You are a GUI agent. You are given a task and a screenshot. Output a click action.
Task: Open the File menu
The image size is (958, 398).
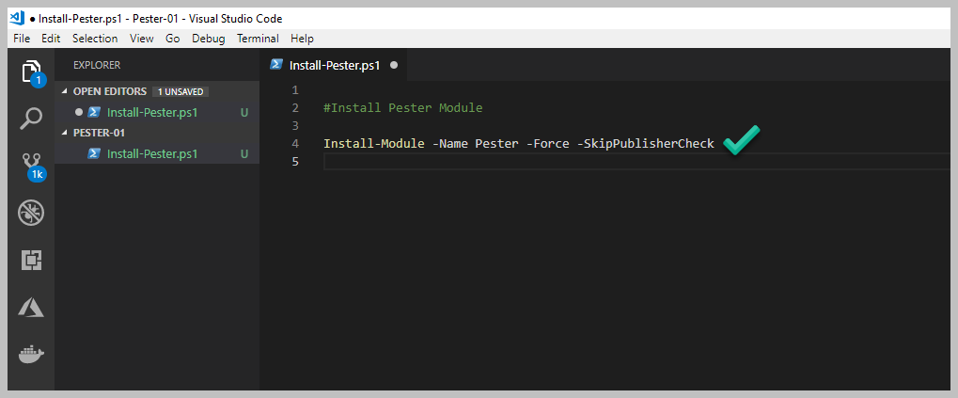tap(22, 39)
